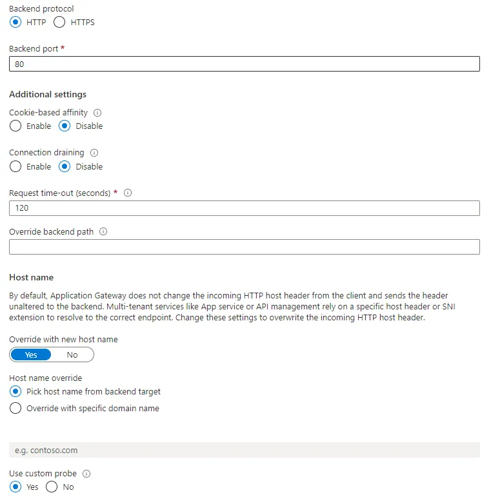Select HTTP backend protocol

tap(15, 22)
